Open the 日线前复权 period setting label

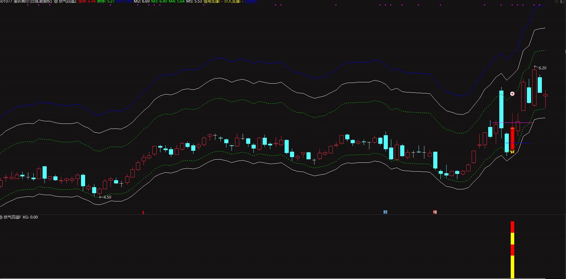(41, 1)
